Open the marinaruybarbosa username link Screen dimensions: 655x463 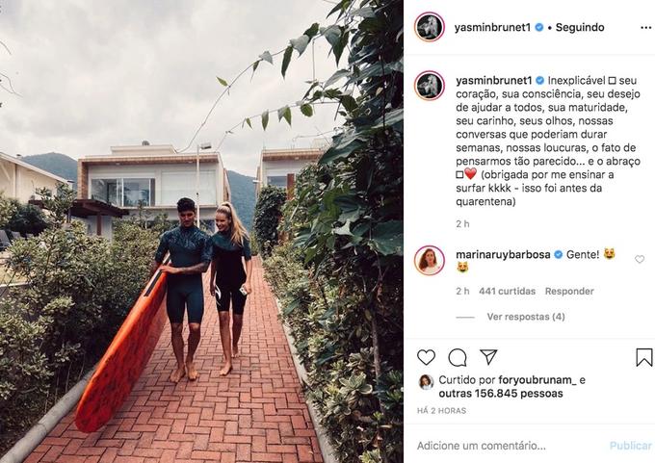tap(503, 254)
